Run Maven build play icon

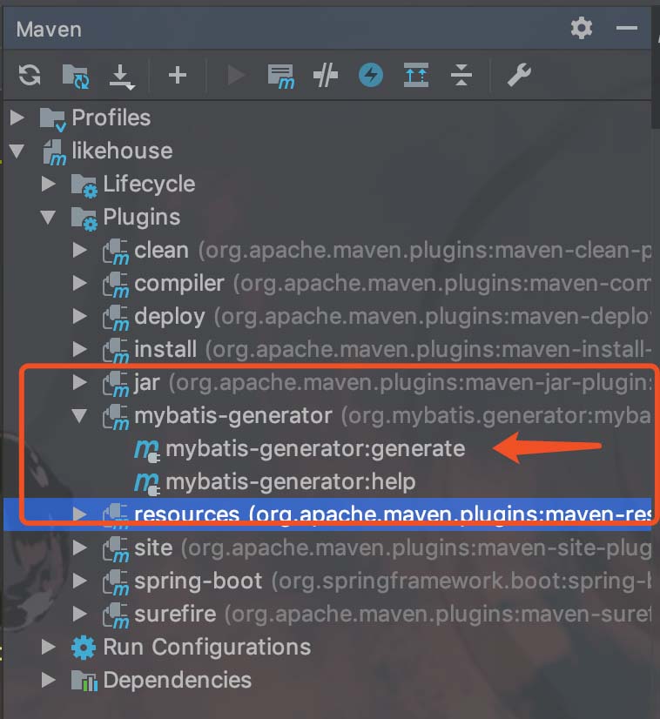pos(236,75)
